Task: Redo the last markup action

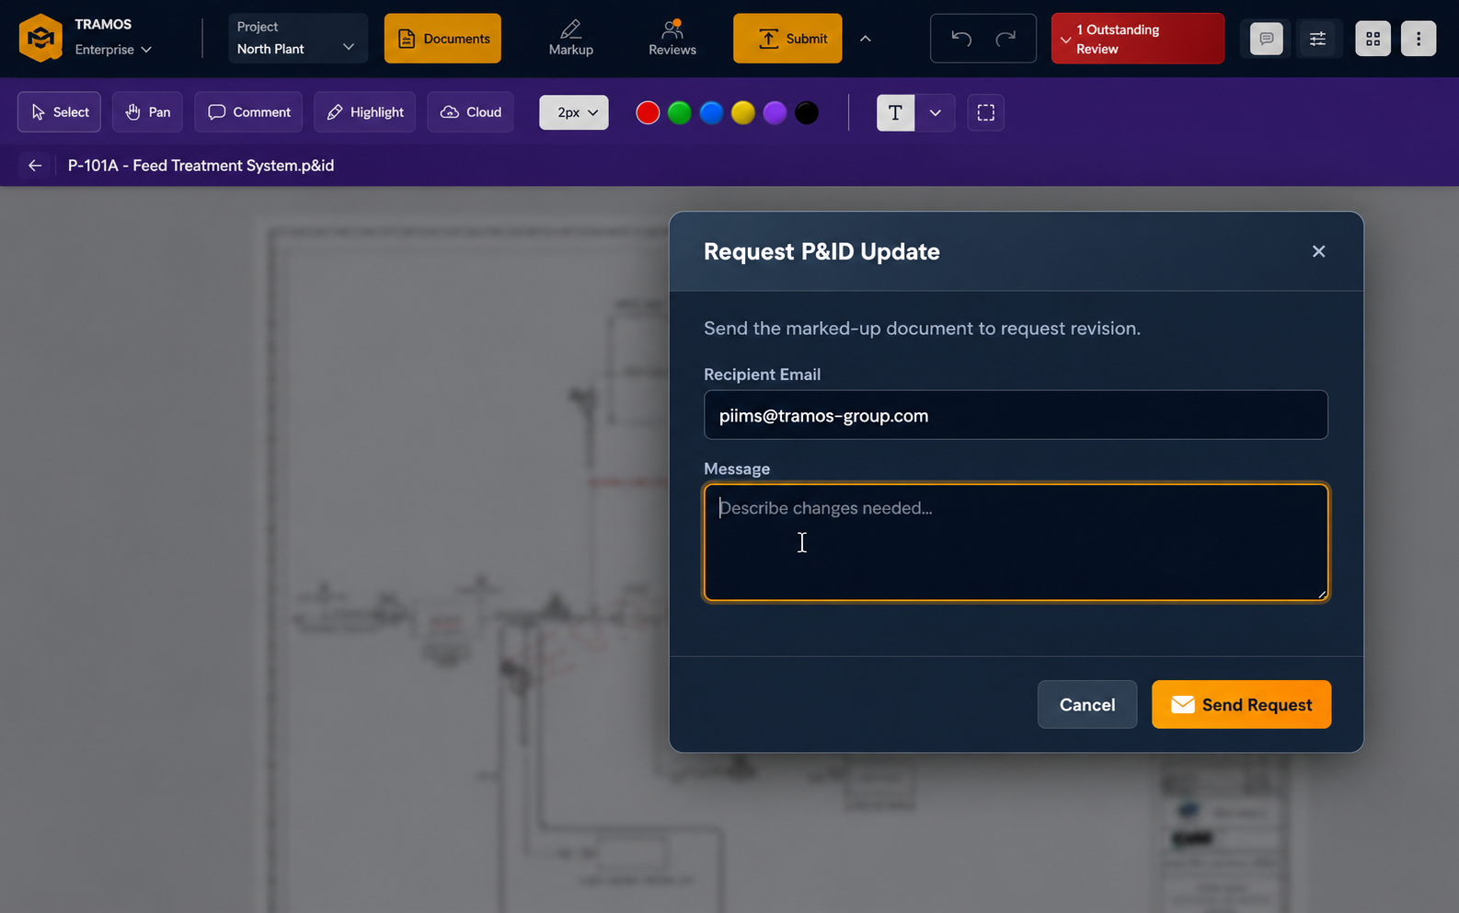Action: [x=1006, y=39]
